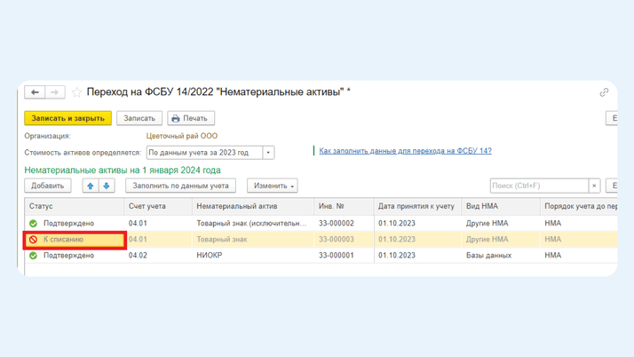Click Добавить button
Image resolution: width=634 pixels, height=357 pixels.
coord(48,186)
